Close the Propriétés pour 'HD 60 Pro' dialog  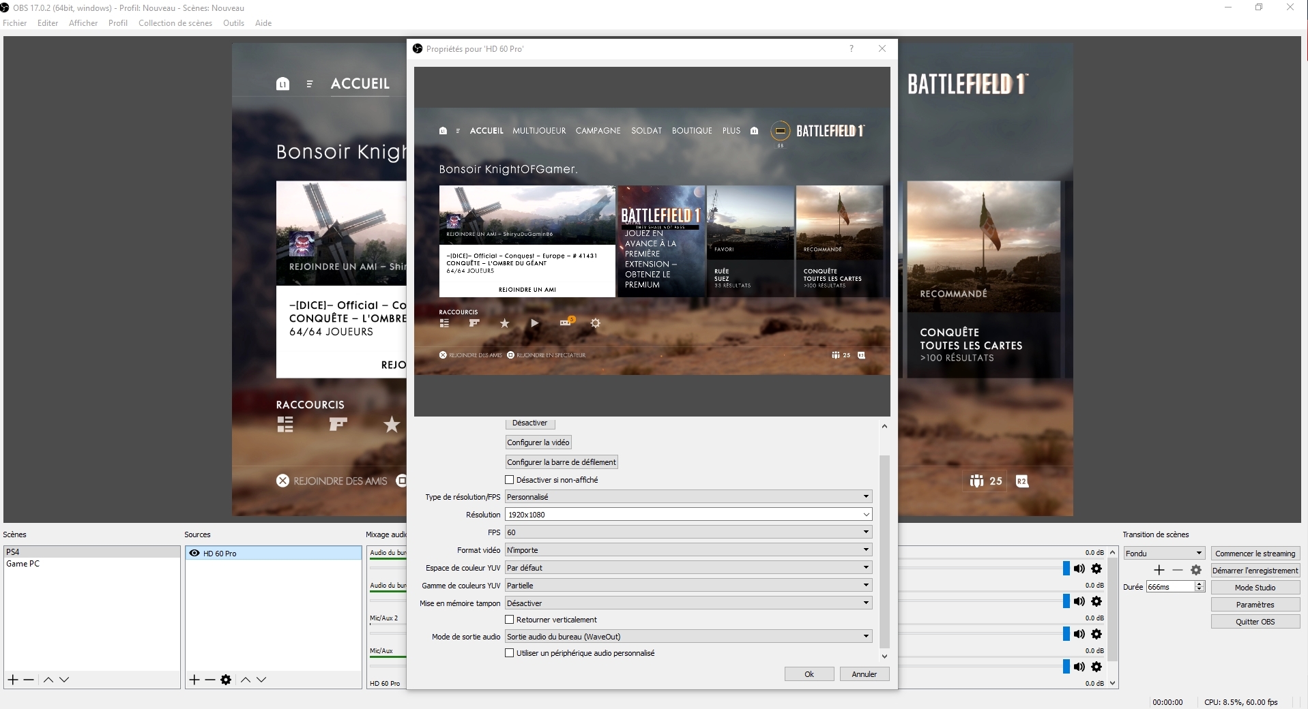pos(882,48)
